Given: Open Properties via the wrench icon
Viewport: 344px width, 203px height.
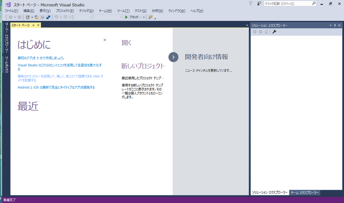Looking at the screenshot, I should (274, 32).
